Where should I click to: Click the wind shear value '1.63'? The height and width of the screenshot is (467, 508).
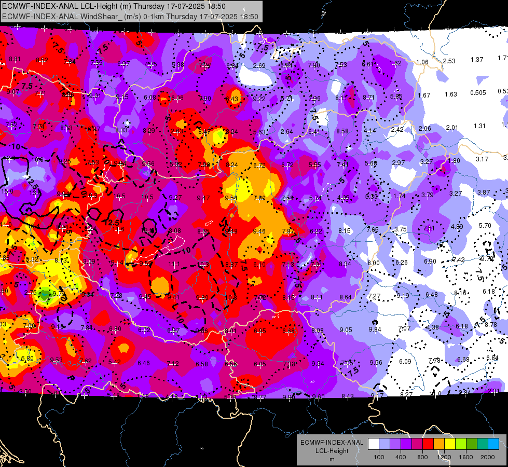450,94
